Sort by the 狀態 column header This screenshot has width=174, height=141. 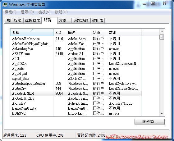[99, 32]
